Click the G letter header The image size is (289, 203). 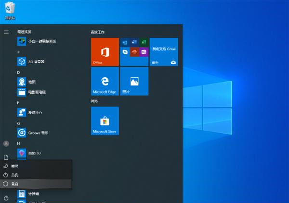pyautogui.click(x=18, y=123)
